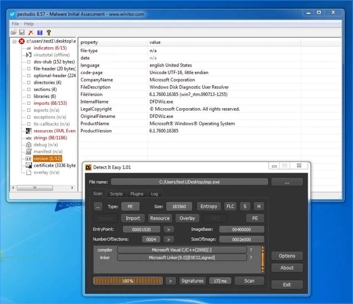Click the yellow question mark help icon
The width and height of the screenshot is (353, 304).
49,32
